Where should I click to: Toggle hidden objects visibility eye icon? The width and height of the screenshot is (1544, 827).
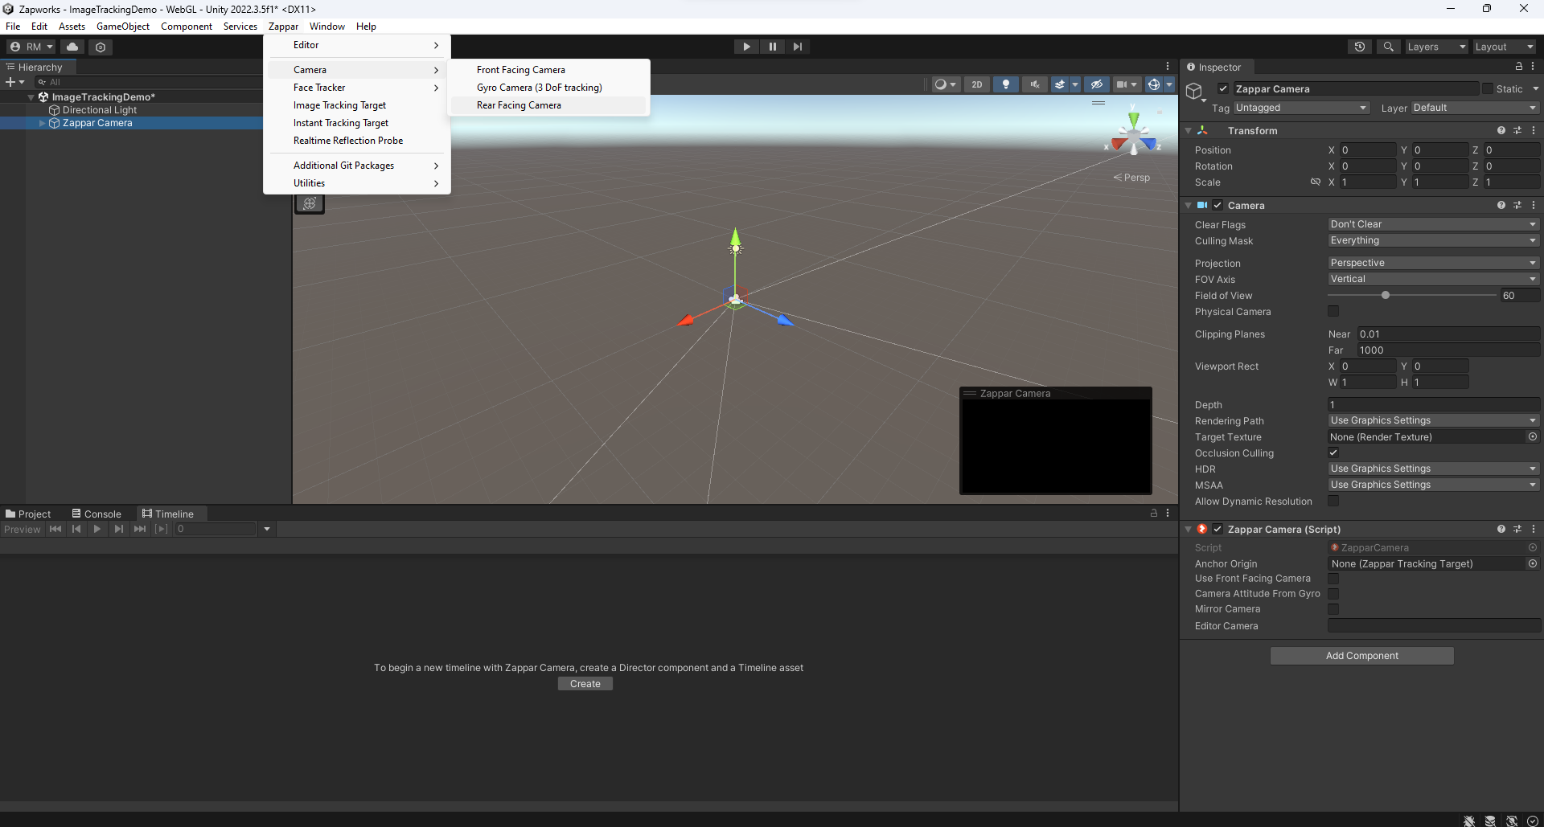tap(1096, 84)
